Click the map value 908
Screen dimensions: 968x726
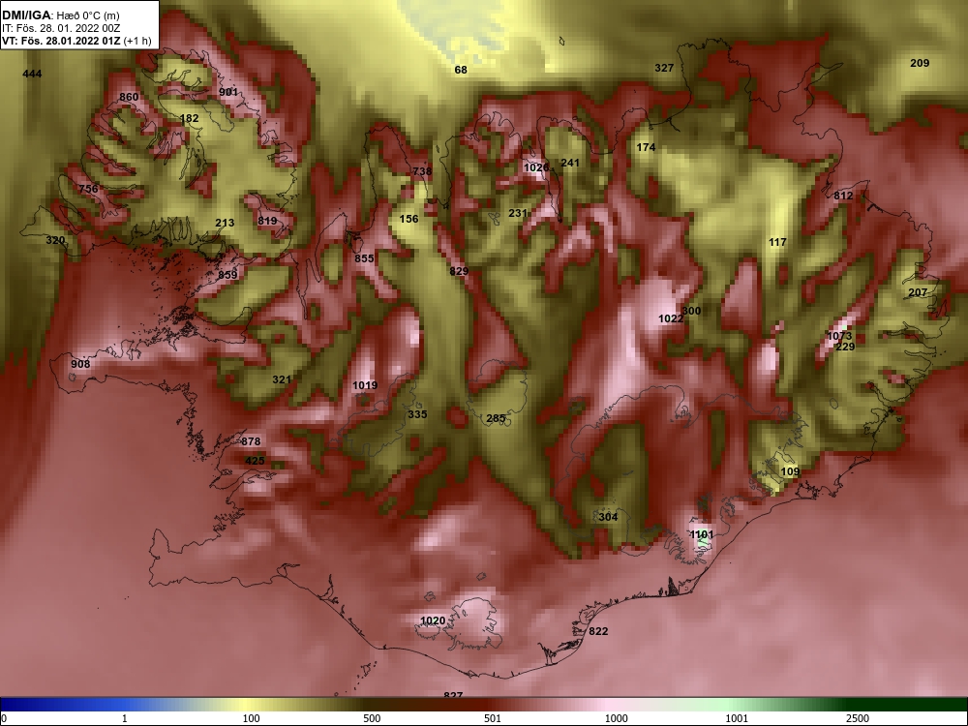point(80,364)
